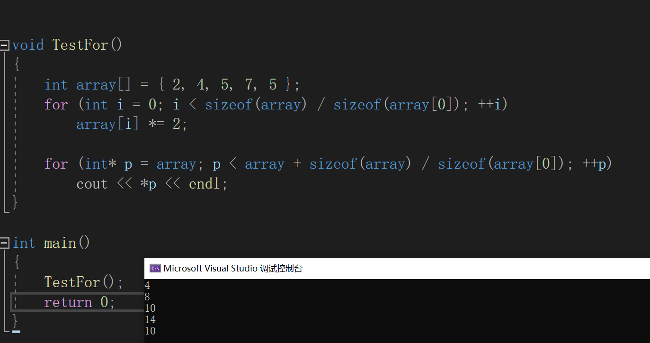Click the array initializer list with values 2, 4, 5, 7, 5
Screen dimensions: 650x343
[x=223, y=84]
